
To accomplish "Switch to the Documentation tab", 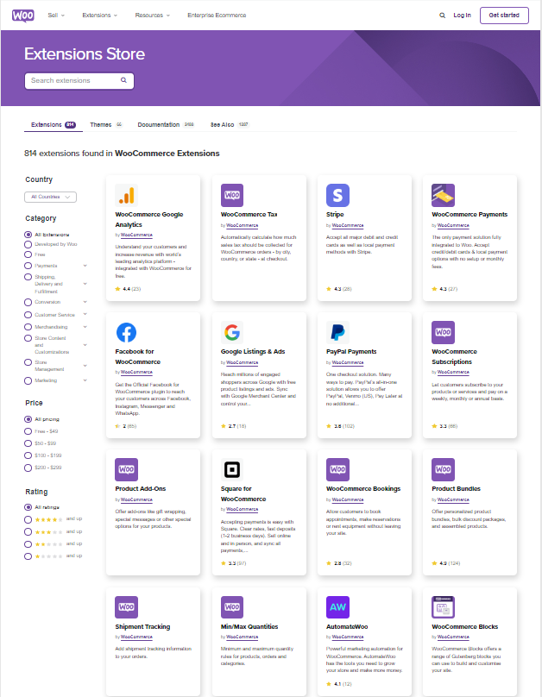I will (x=166, y=125).
